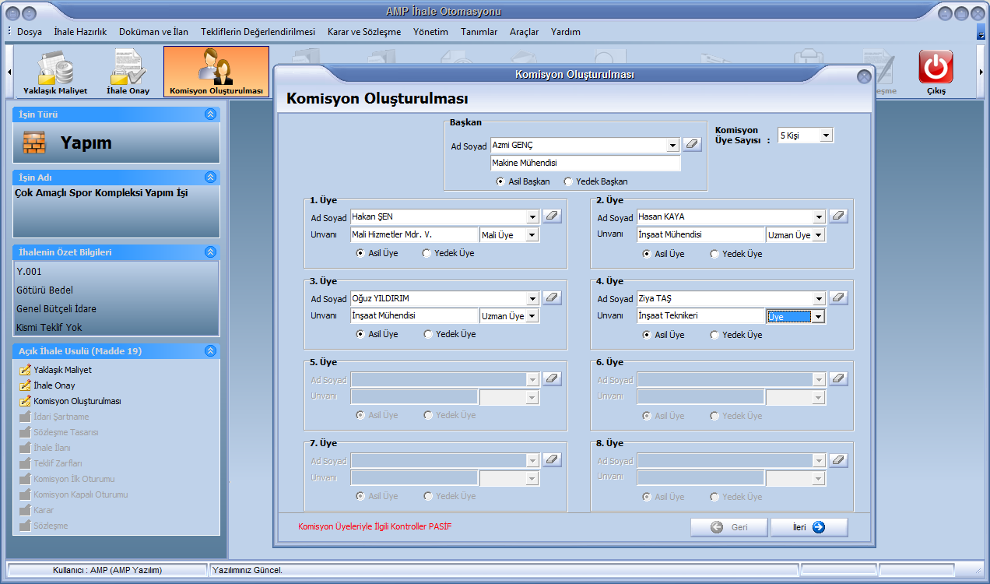Open the Yaklaşık Maliyet toolbar icon

(54, 72)
